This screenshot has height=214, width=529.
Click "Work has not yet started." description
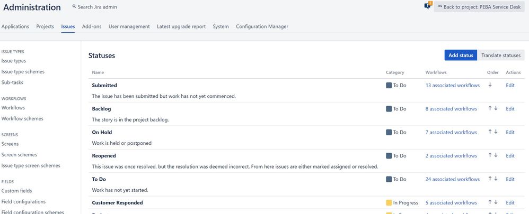(120, 190)
